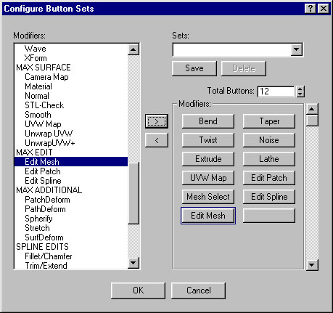
Task: Click the Save set button
Action: pos(194,68)
